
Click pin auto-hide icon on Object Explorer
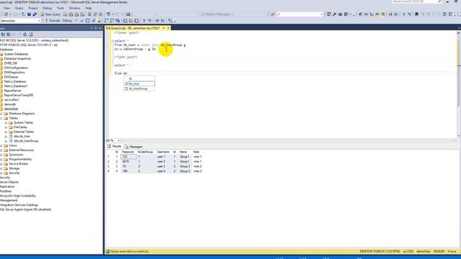coord(96,28)
